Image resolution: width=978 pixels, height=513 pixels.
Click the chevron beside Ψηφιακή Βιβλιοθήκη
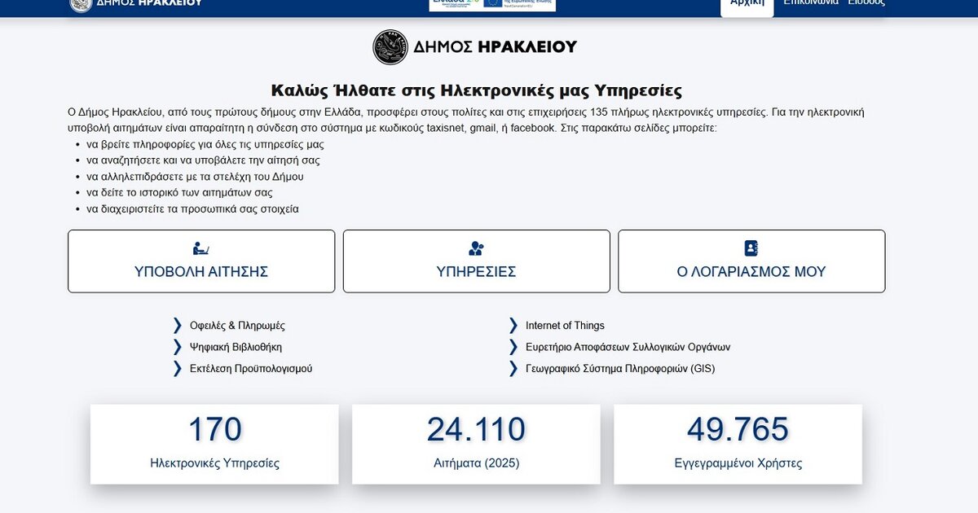(177, 347)
